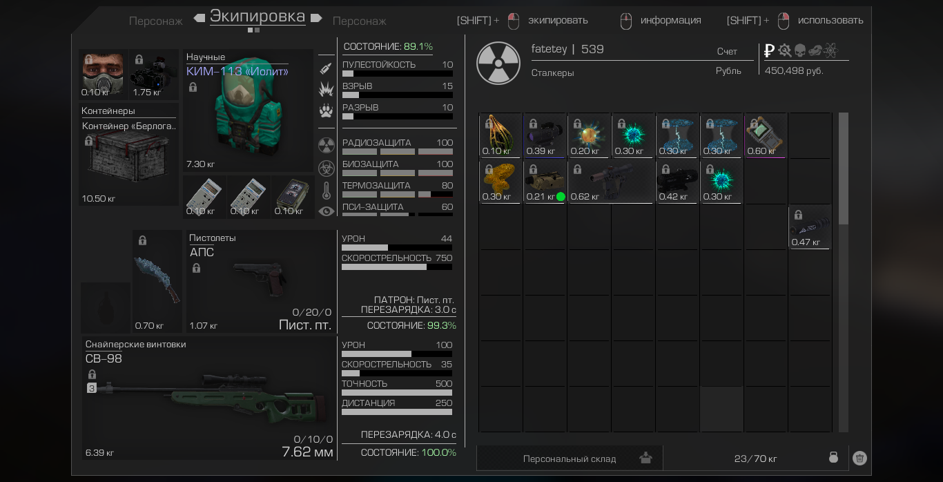Screen dimensions: 943x482
Task: Click the weight lock icon beside 23/70 кг
Action: coord(833,458)
